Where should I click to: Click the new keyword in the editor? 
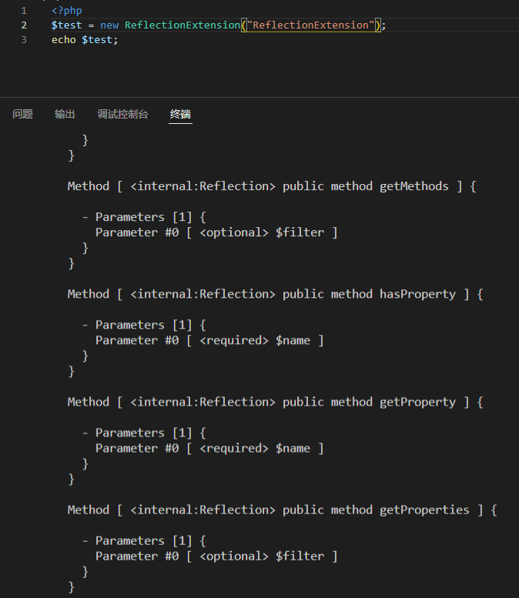pyautogui.click(x=109, y=25)
